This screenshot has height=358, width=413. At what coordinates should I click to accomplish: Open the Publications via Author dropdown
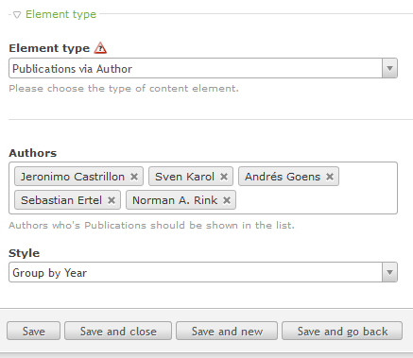coord(203,68)
